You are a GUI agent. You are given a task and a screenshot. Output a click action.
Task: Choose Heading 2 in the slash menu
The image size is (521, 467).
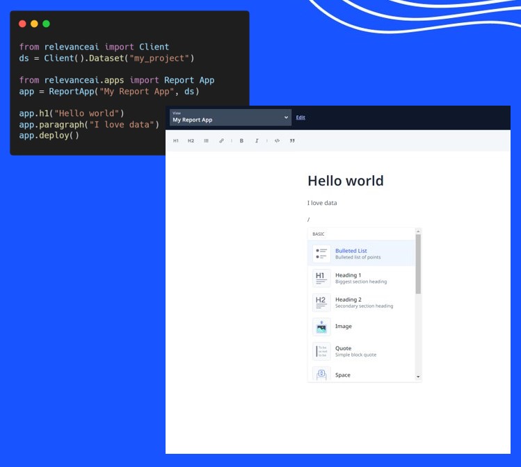tap(361, 302)
